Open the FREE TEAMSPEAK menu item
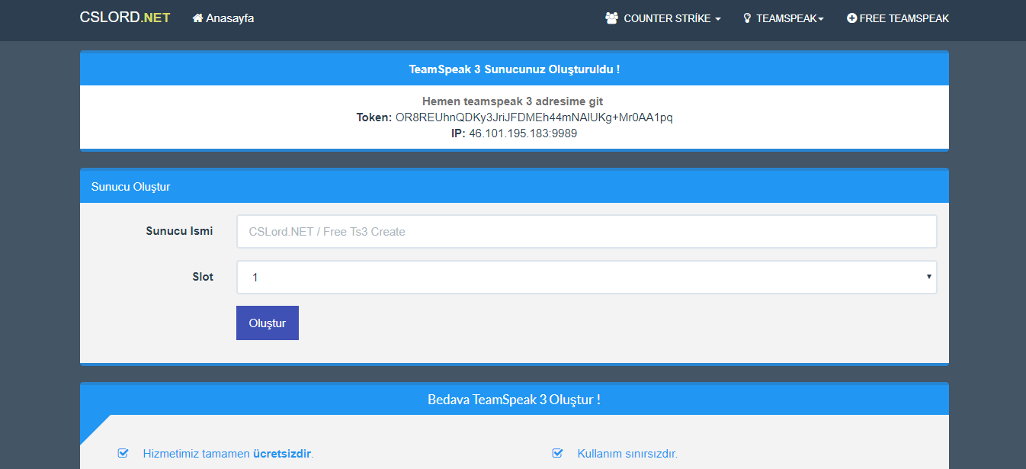1026x469 pixels. click(x=898, y=18)
